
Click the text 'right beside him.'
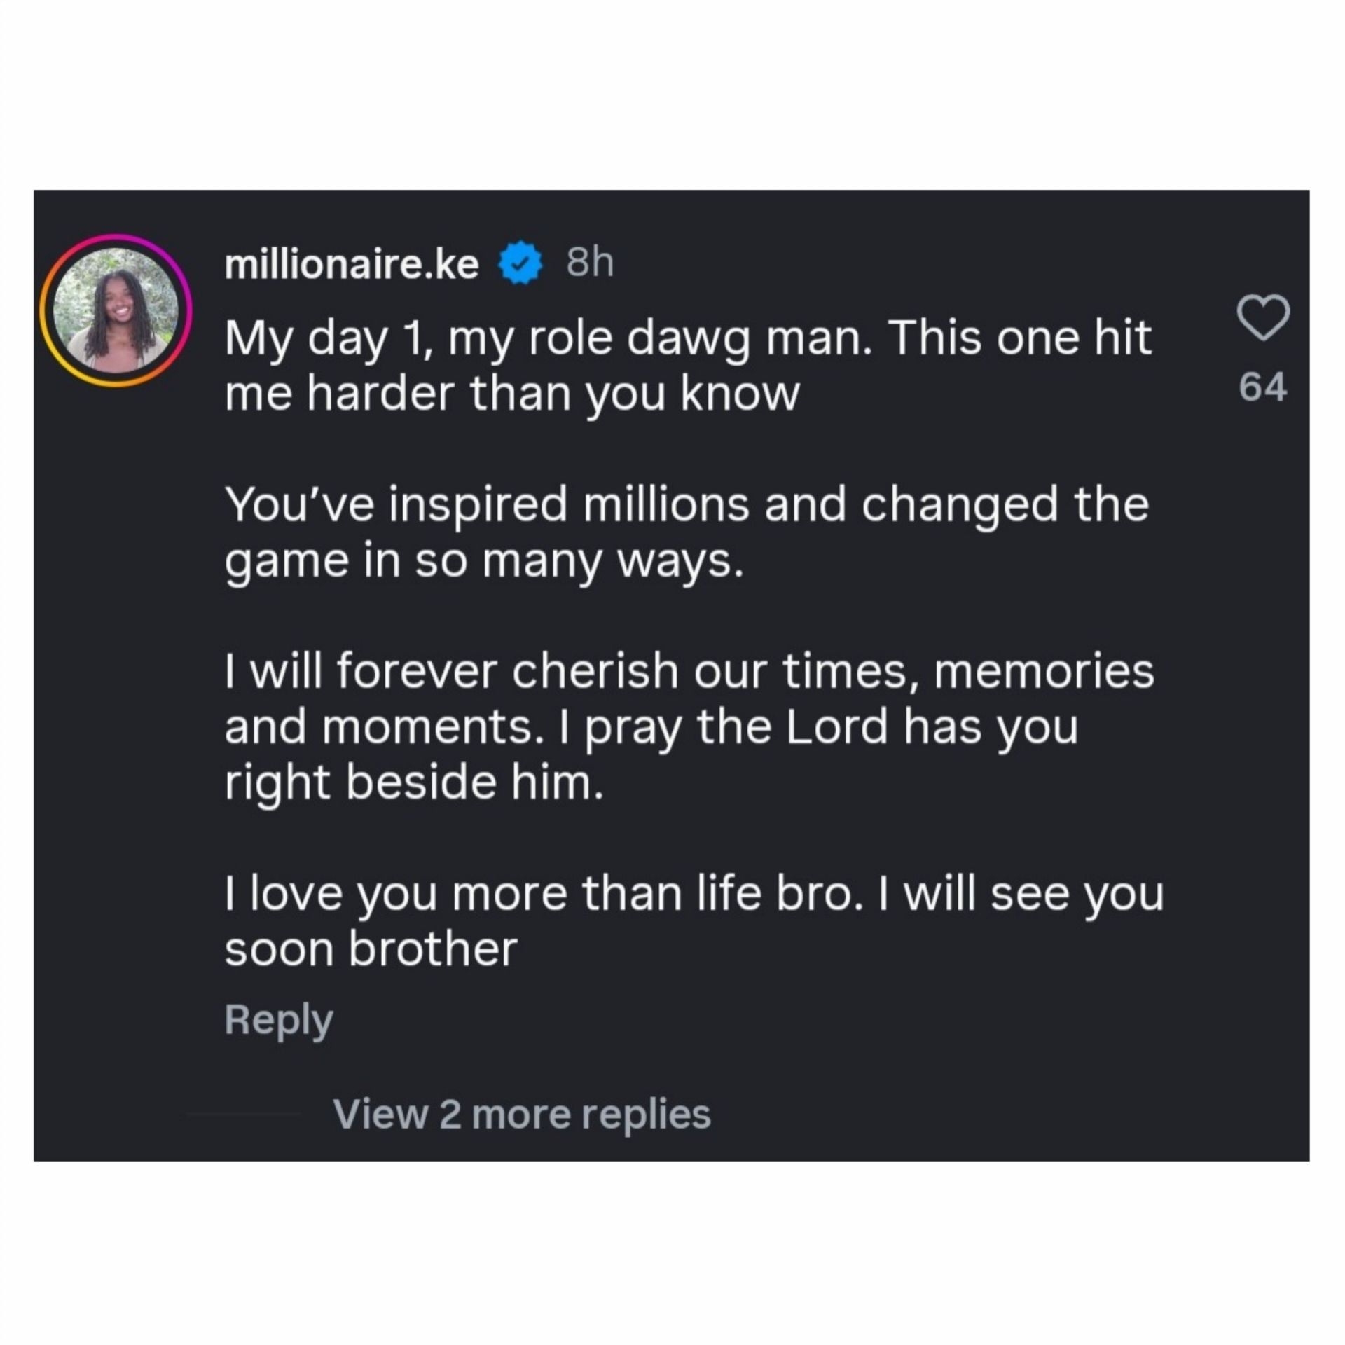point(413,782)
